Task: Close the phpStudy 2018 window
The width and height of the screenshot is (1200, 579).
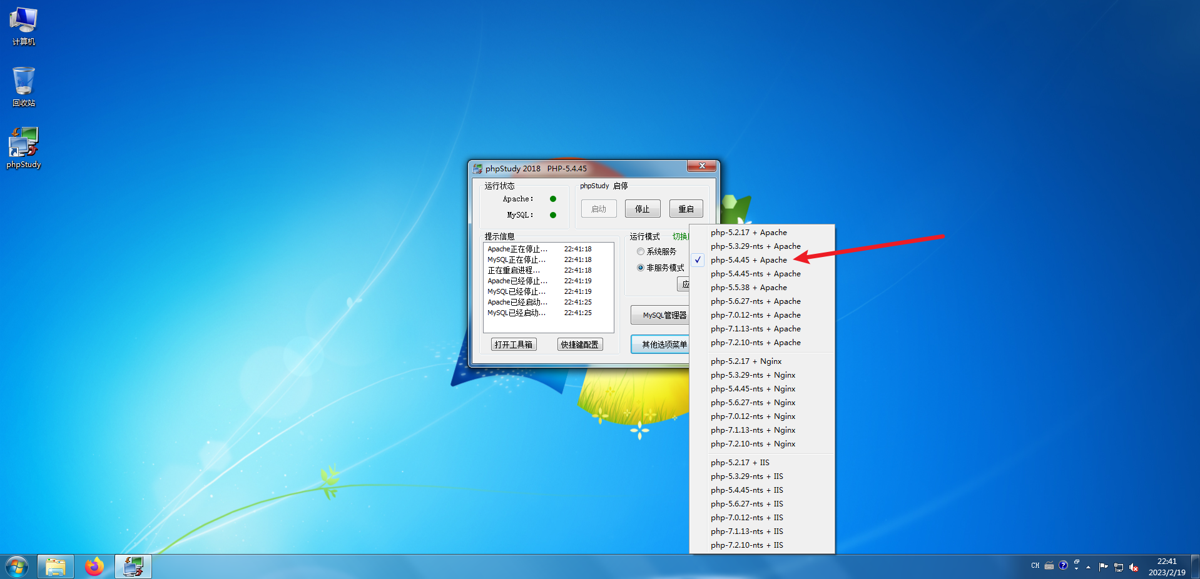Action: (x=702, y=166)
